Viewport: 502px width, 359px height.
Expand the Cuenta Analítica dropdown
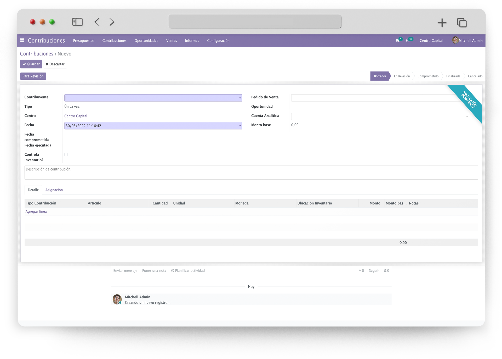pos(467,117)
